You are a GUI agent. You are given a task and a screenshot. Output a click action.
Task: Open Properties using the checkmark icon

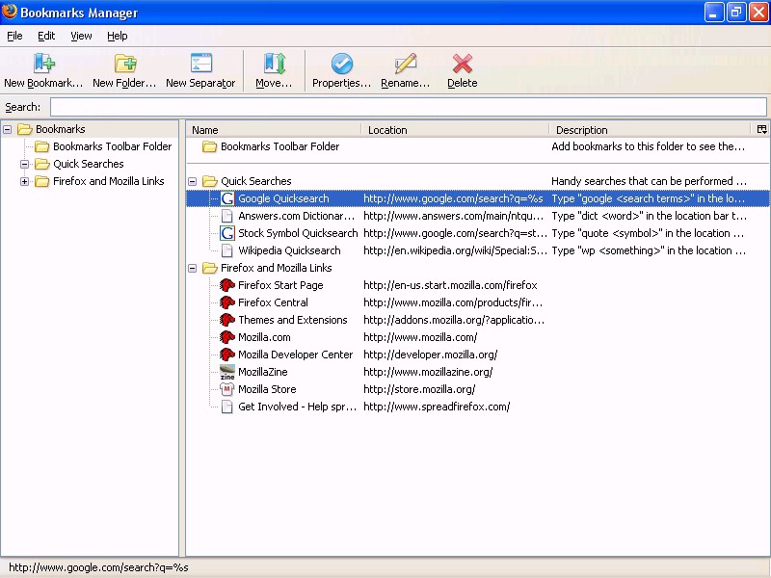pyautogui.click(x=342, y=64)
